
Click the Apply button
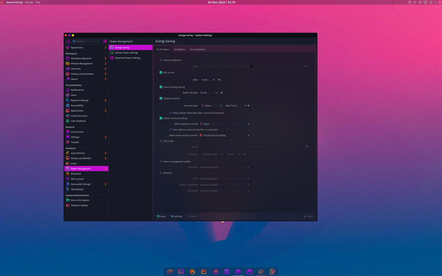308,217
